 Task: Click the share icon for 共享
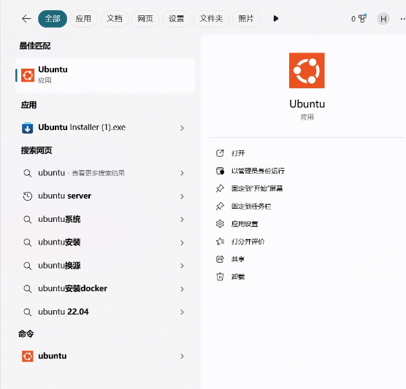click(x=220, y=259)
